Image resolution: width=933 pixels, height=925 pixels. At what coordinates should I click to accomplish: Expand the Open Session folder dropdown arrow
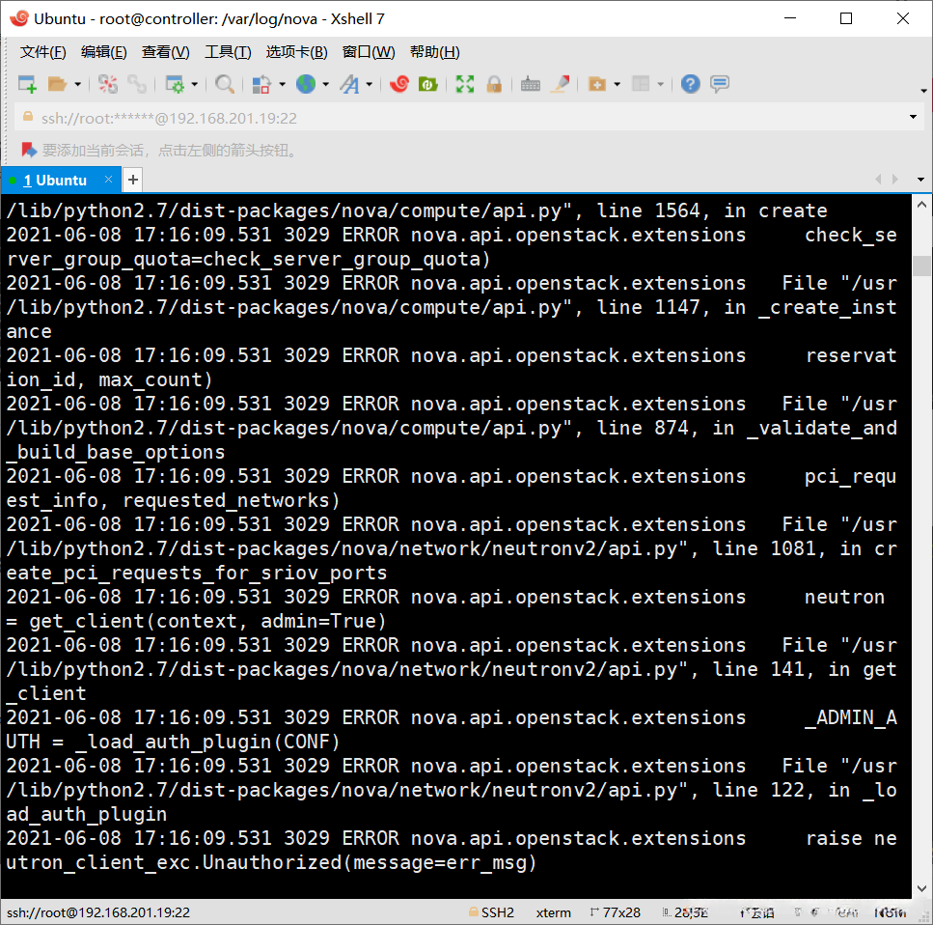(77, 85)
